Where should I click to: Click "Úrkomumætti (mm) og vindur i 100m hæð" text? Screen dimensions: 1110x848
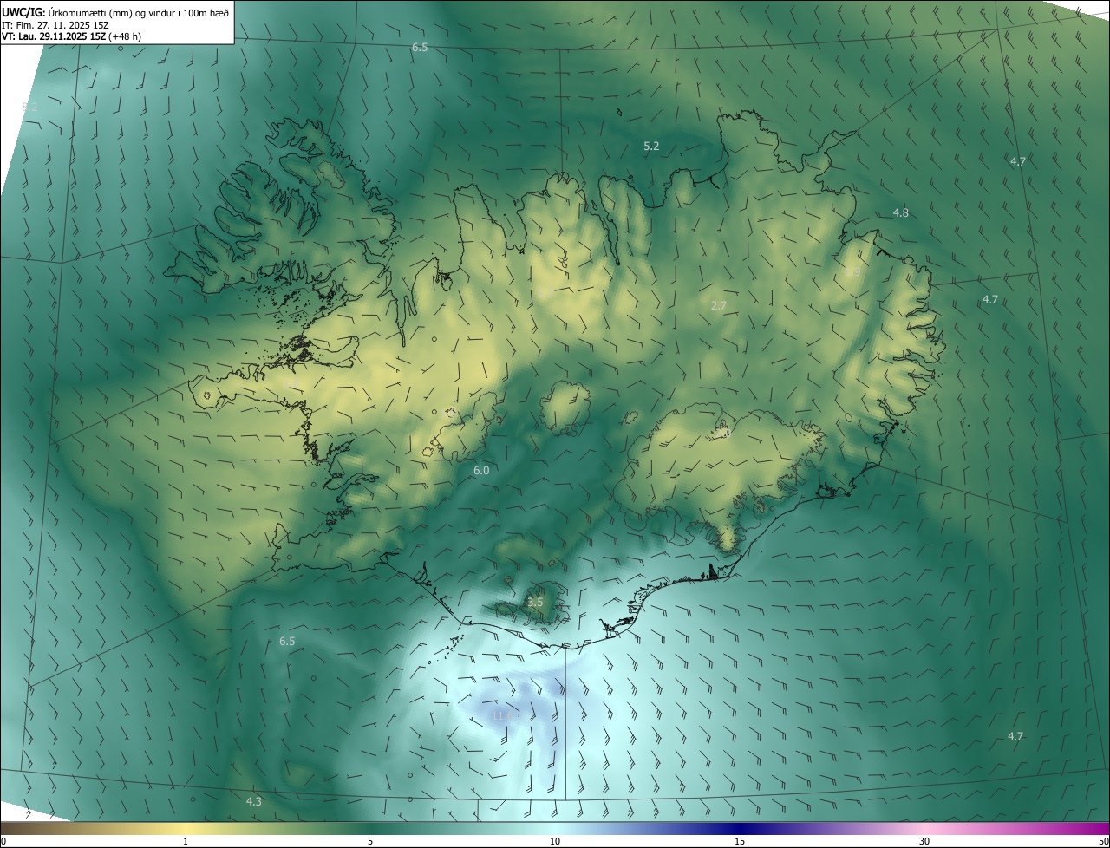138,12
